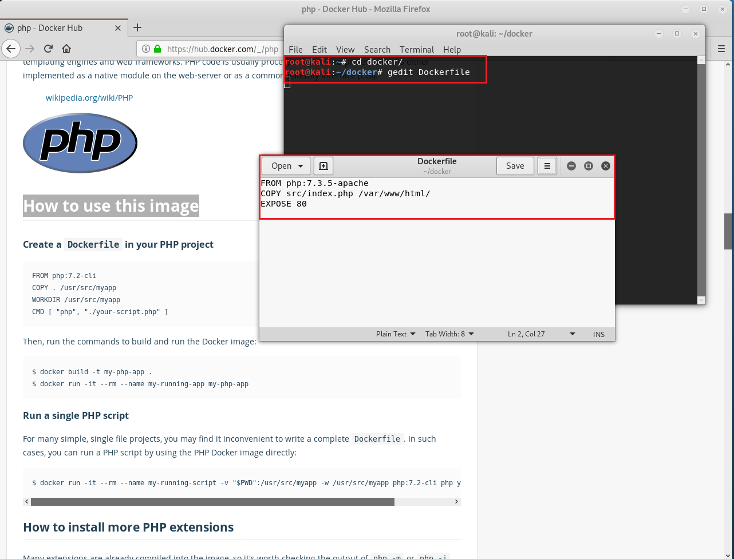Image resolution: width=734 pixels, height=559 pixels.
Task: Click Run a single PHP script heading
Action: 76,415
